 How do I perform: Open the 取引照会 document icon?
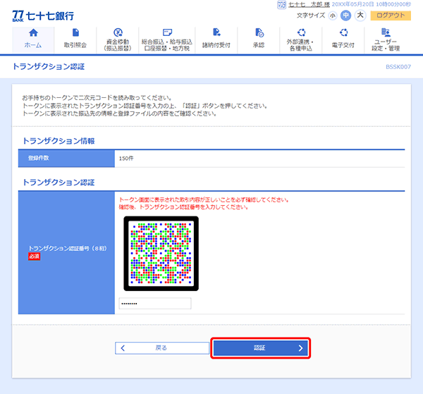[x=75, y=32]
